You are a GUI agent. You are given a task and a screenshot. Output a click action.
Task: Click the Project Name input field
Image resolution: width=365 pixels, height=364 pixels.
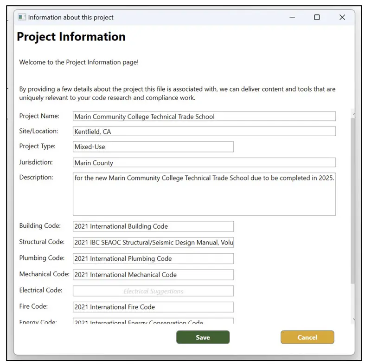[x=204, y=116]
